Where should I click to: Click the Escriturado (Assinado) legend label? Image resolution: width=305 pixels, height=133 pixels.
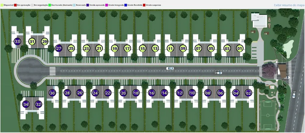pos(62,5)
